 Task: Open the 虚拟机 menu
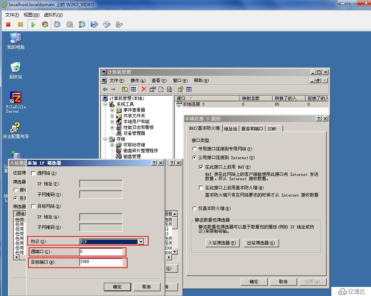(53, 15)
